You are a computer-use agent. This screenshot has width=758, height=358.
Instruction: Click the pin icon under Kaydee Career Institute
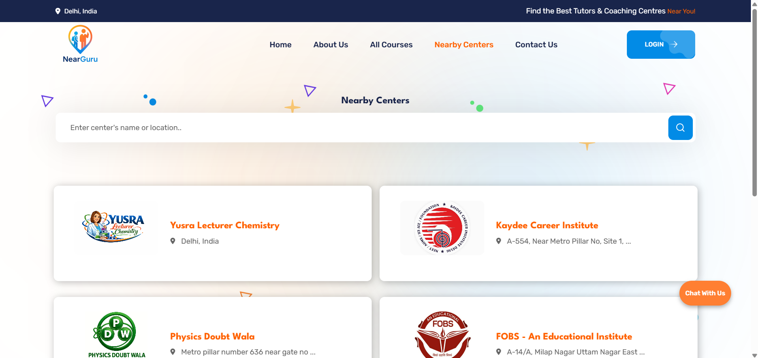click(x=498, y=241)
